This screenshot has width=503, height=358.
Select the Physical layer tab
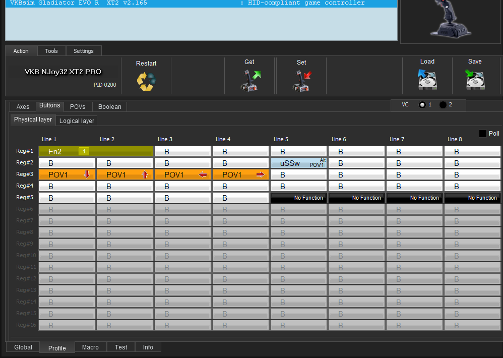[33, 120]
